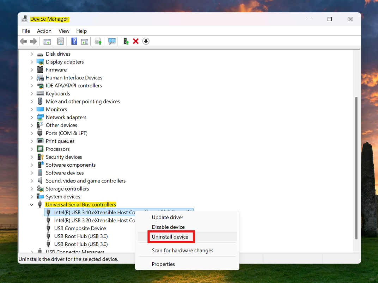This screenshot has height=283, width=378.
Task: Select Update driver from context menu
Action: [167, 217]
